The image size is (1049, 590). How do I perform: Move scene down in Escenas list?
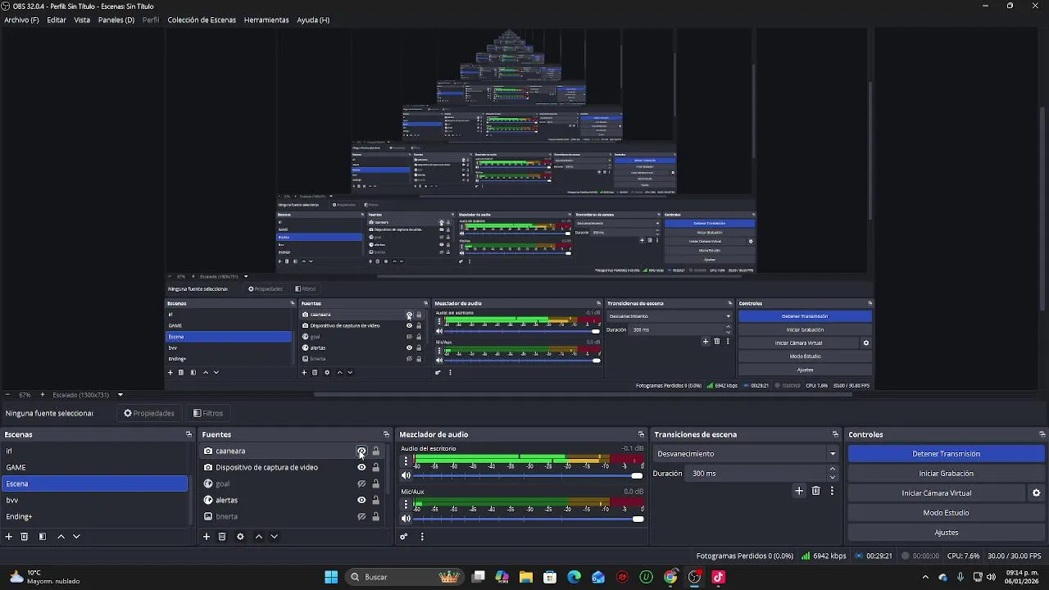(76, 537)
